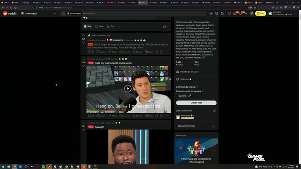Edit the Gaming subtopic pencil icon
This screenshot has width=301, height=169.
click(x=190, y=96)
